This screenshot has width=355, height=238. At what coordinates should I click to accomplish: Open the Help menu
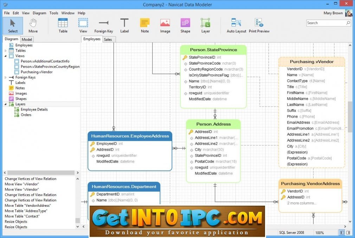[81, 13]
